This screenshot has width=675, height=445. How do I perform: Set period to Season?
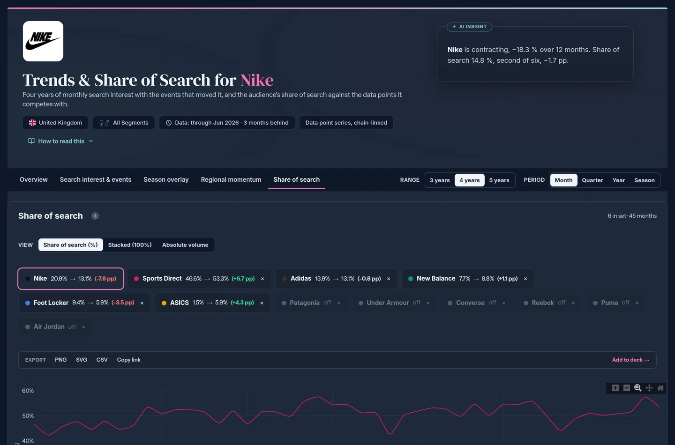point(645,180)
